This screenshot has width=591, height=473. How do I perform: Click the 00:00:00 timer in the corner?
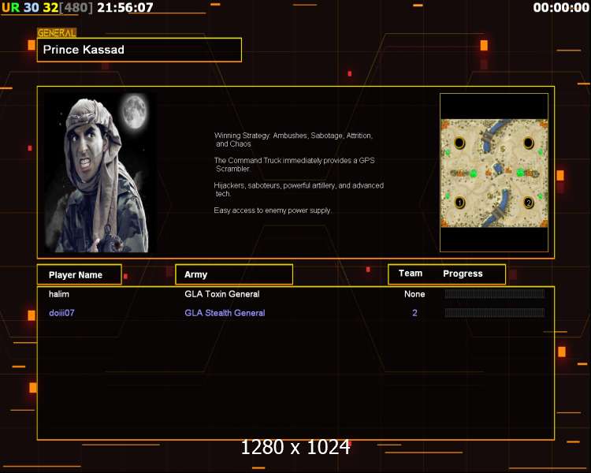tap(559, 8)
